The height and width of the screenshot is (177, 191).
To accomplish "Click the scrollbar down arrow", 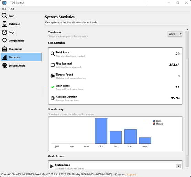I will tap(187, 168).
